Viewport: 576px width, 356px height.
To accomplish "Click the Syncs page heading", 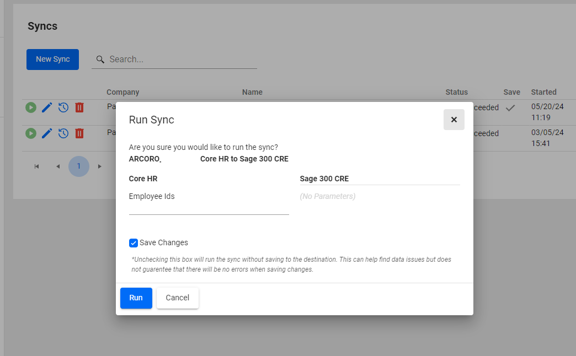I will coord(42,26).
